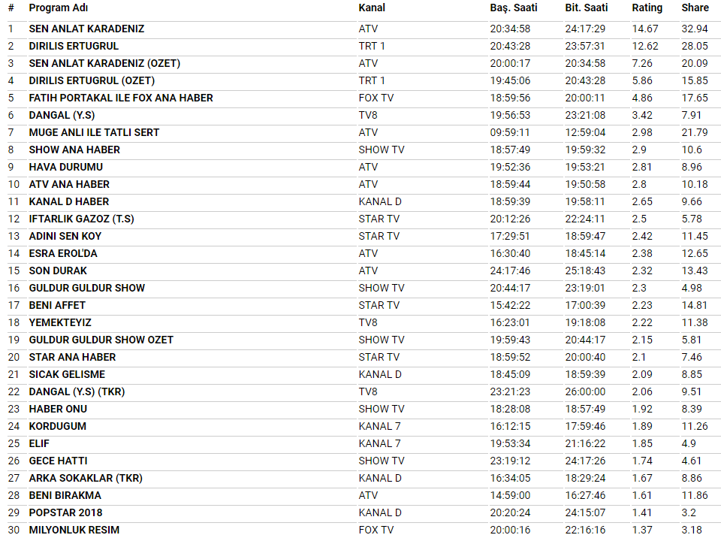Click the DANGAL (Y.S) (TKR) entry
This screenshot has height=538, width=721.
(77, 391)
